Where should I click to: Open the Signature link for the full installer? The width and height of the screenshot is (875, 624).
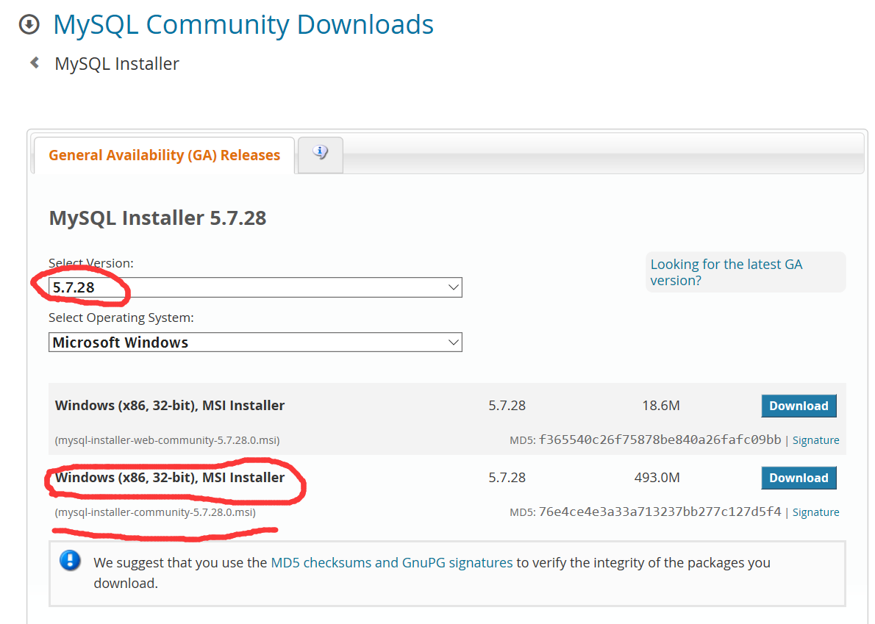coord(815,512)
